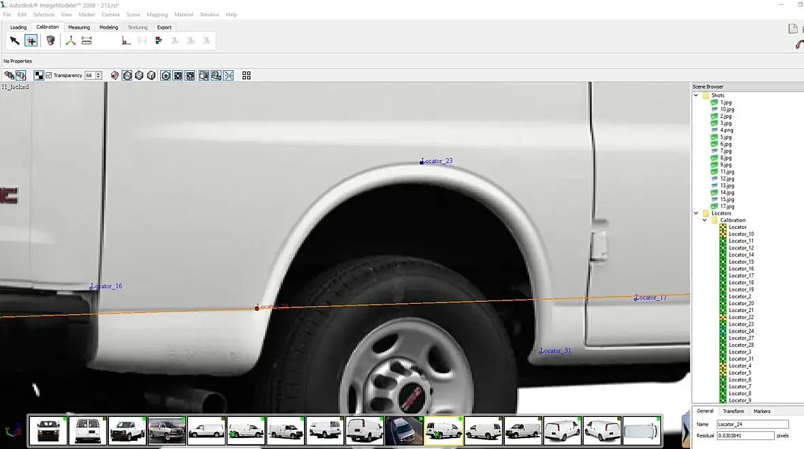Screen dimensions: 804x449
Task: Open the front-view van thumbnail
Action: pyautogui.click(x=48, y=430)
